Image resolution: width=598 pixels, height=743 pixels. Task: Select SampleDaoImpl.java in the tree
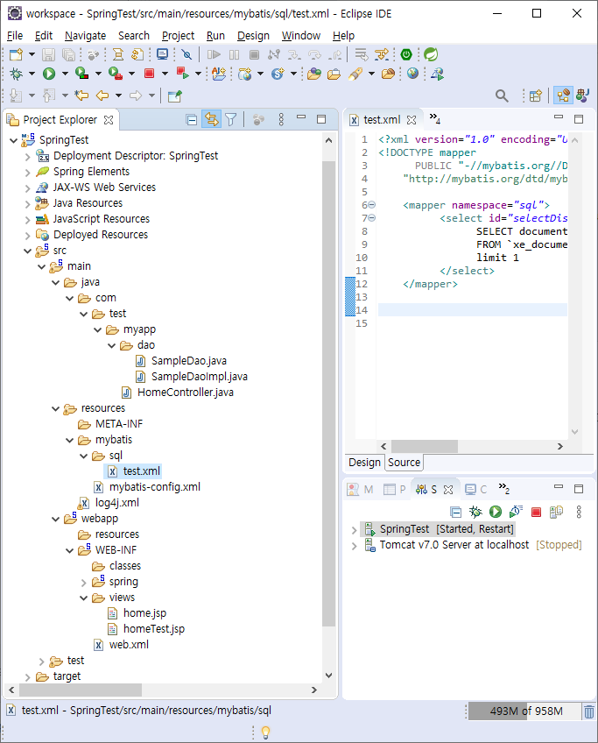[199, 377]
